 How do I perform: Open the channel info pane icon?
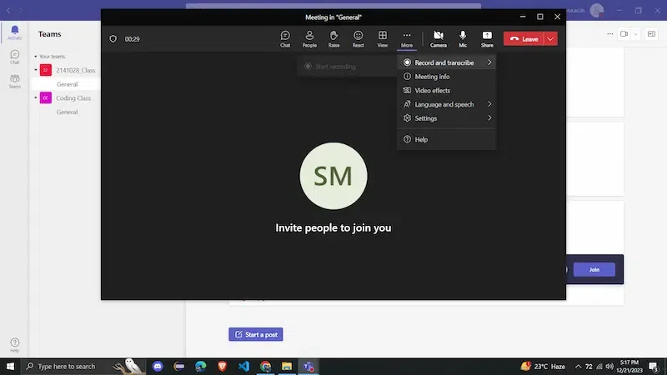click(651, 33)
